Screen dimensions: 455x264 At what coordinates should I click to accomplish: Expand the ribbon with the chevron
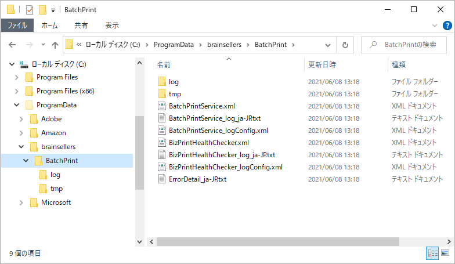434,26
